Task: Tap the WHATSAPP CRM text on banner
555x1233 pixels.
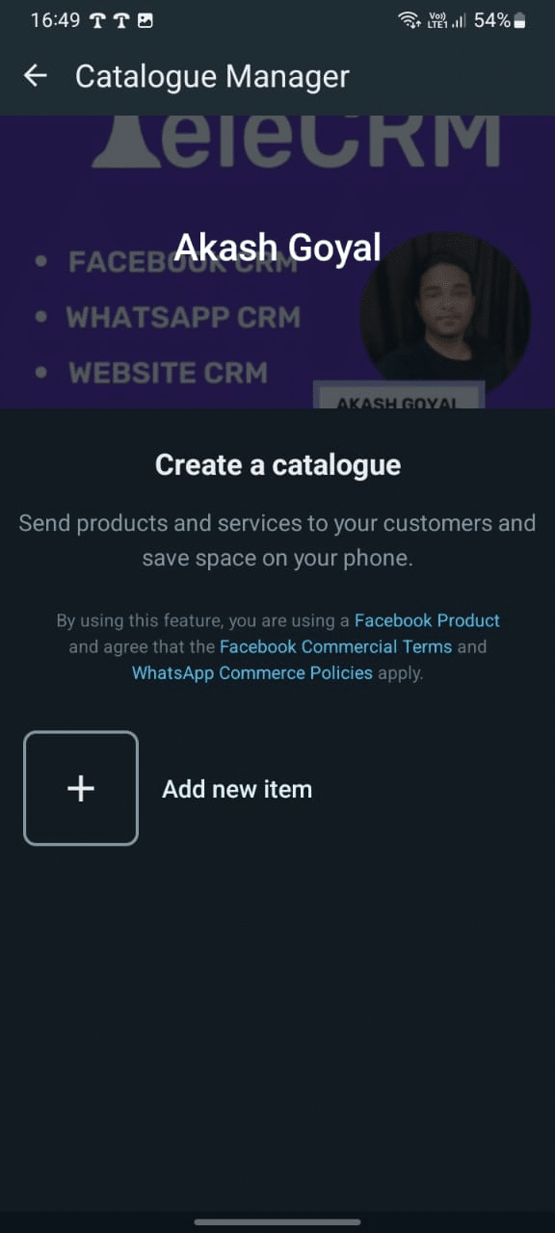Action: 182,316
